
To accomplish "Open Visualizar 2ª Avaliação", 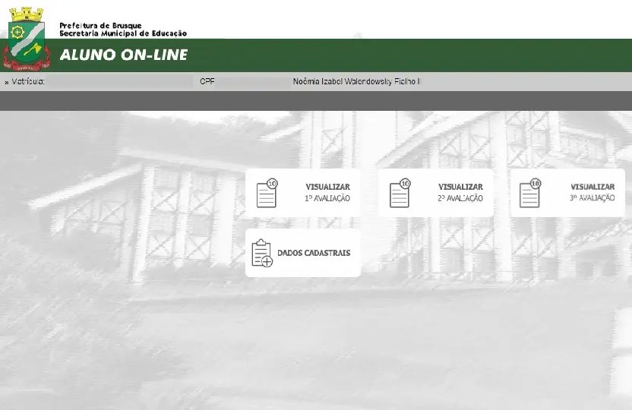I will [436, 193].
